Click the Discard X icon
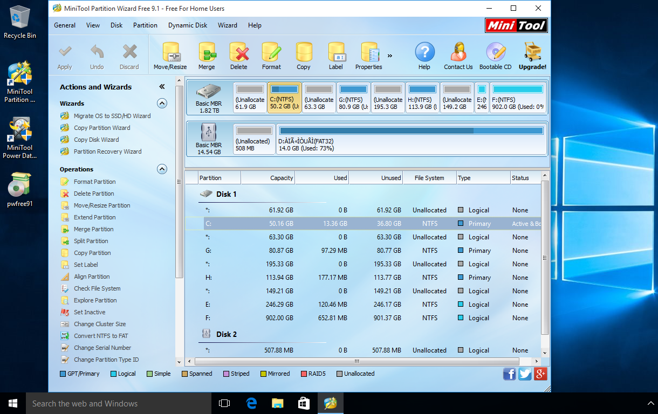 pyautogui.click(x=129, y=52)
